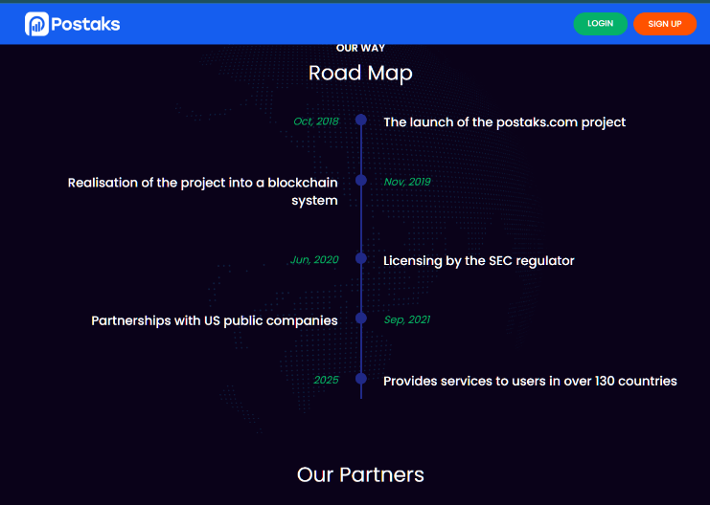Click 'The launch of the postaks.com project' text
Image resolution: width=710 pixels, height=505 pixels.
click(x=504, y=122)
